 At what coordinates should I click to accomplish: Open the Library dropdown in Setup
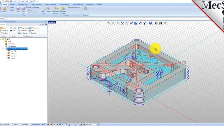point(4,30)
